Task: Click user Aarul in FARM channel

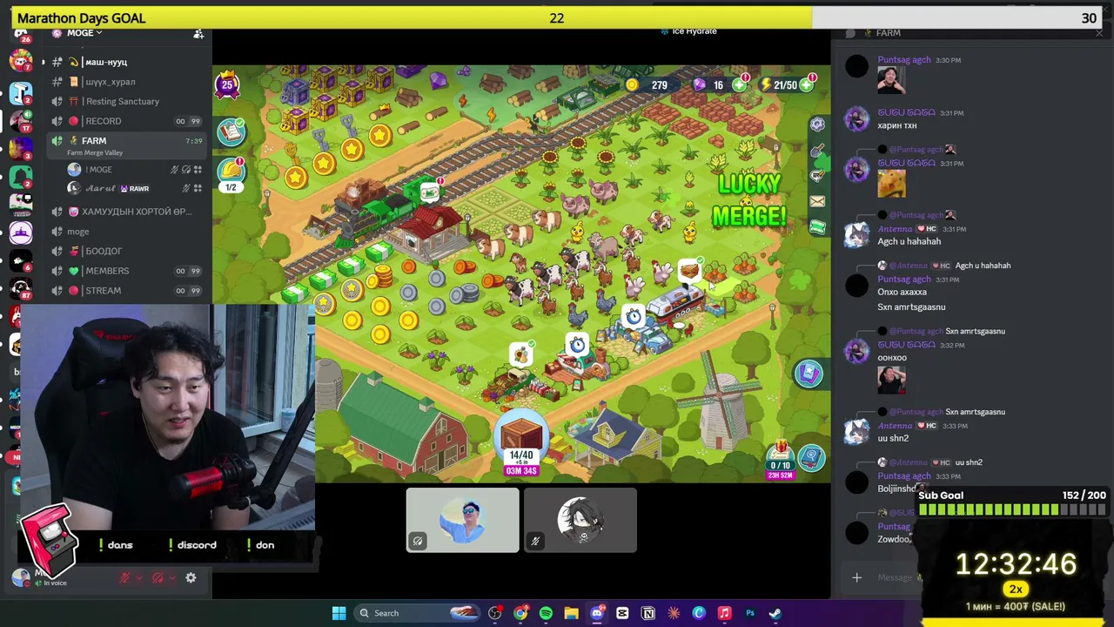Action: 134,188
